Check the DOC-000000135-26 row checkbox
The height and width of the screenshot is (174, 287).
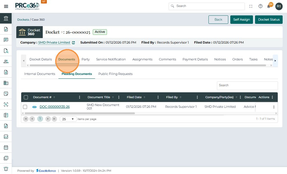tap(25, 107)
